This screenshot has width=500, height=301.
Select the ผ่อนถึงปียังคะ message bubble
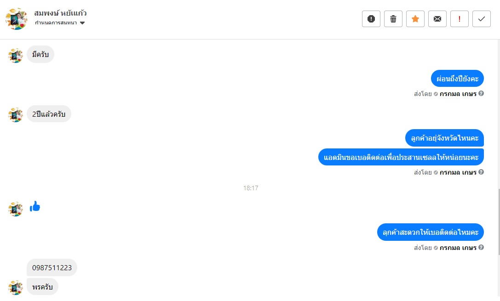[457, 79]
